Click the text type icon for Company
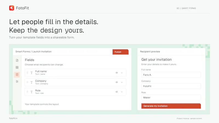 pyautogui.click(x=31, y=82)
